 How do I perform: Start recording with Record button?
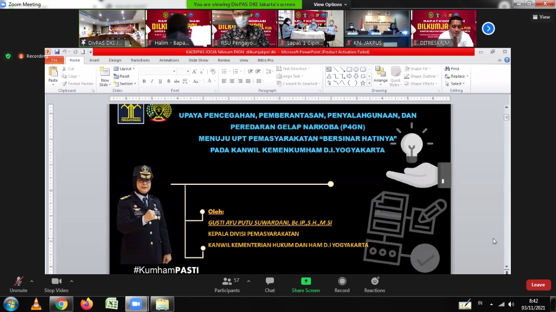342,285
